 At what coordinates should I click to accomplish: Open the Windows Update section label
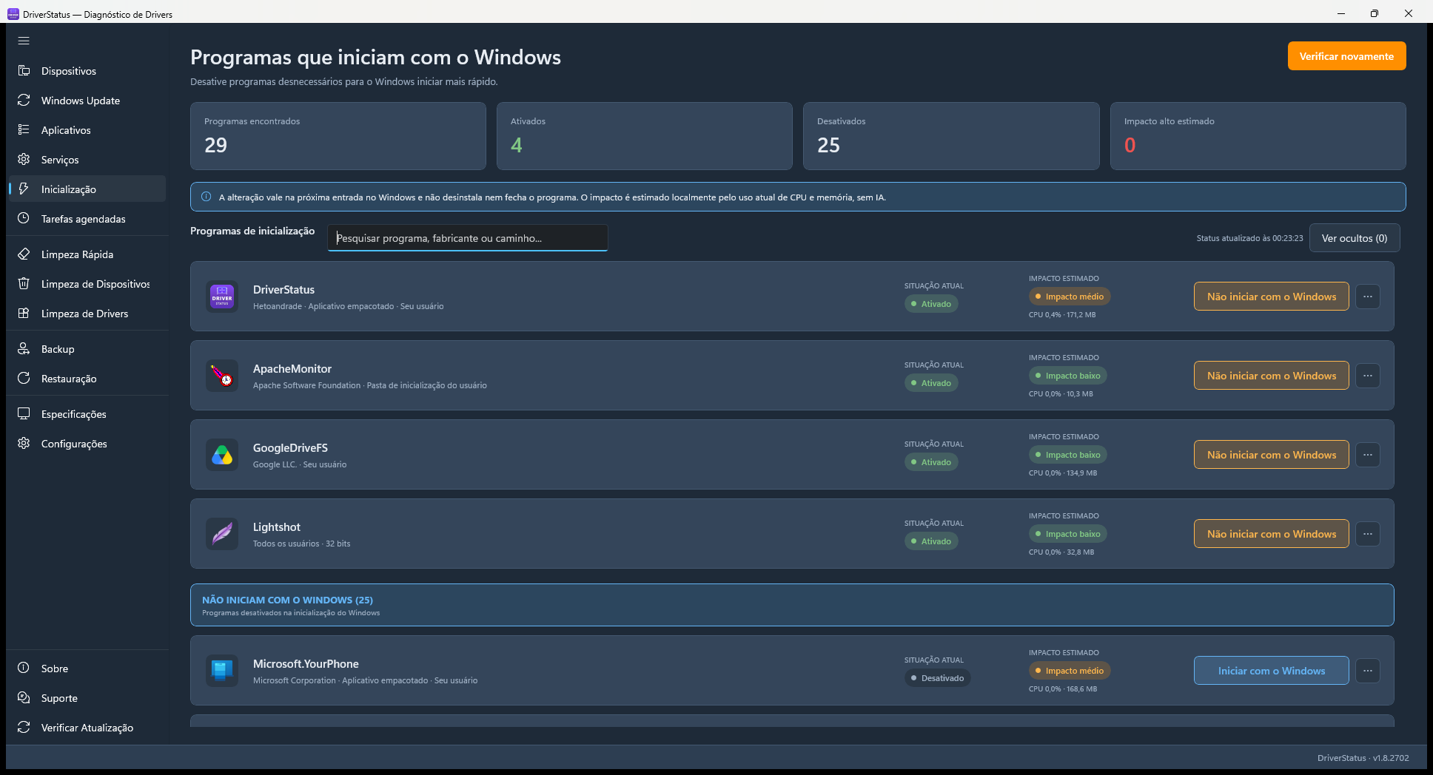[81, 101]
